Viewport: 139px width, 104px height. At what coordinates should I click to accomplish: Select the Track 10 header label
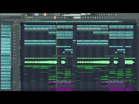click(14, 55)
